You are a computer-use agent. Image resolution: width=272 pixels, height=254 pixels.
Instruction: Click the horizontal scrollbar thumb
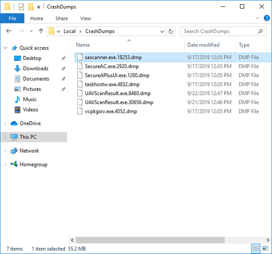pyautogui.click(x=150, y=240)
